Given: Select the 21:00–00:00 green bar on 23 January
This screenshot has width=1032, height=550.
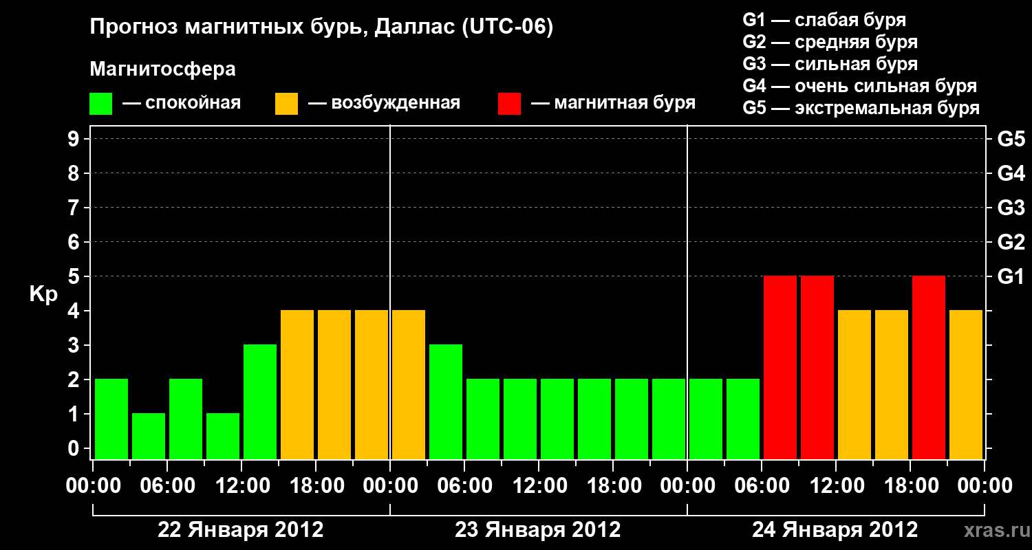Looking at the screenshot, I should (669, 419).
